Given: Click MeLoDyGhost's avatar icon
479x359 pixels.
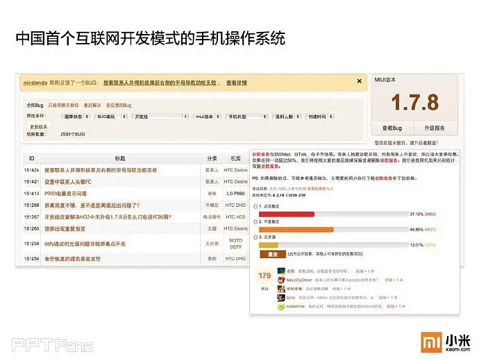Looking at the screenshot, I should (281, 279).
